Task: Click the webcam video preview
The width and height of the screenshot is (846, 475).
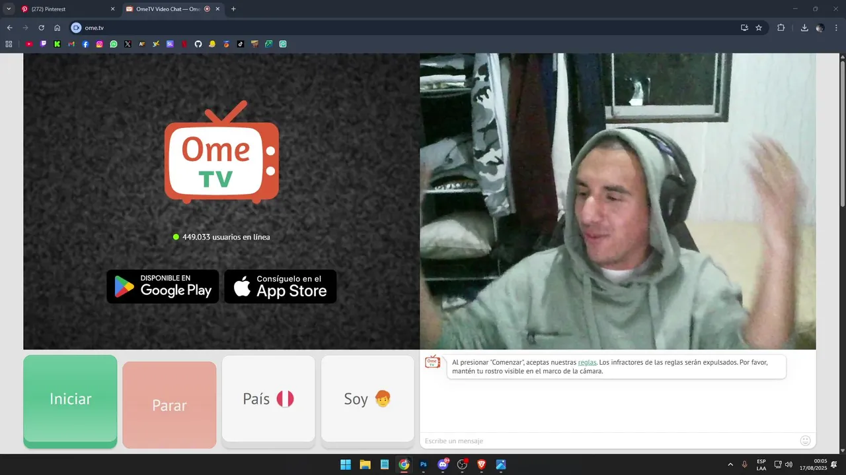Action: 618,201
